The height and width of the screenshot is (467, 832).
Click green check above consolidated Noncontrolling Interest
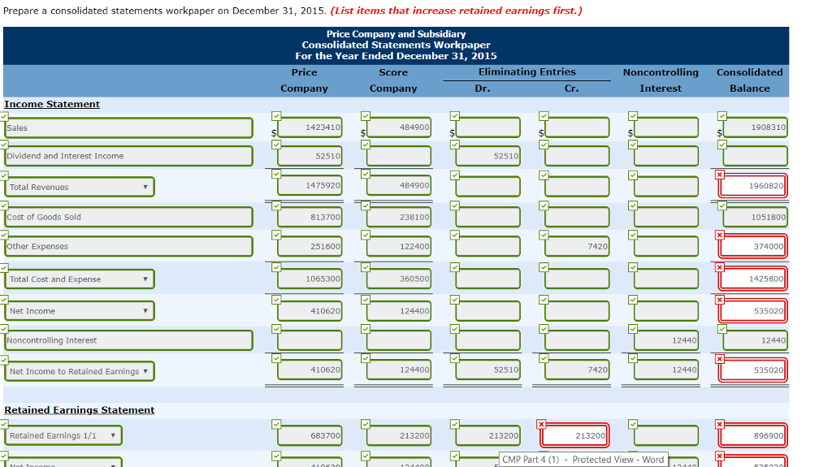pos(721,329)
